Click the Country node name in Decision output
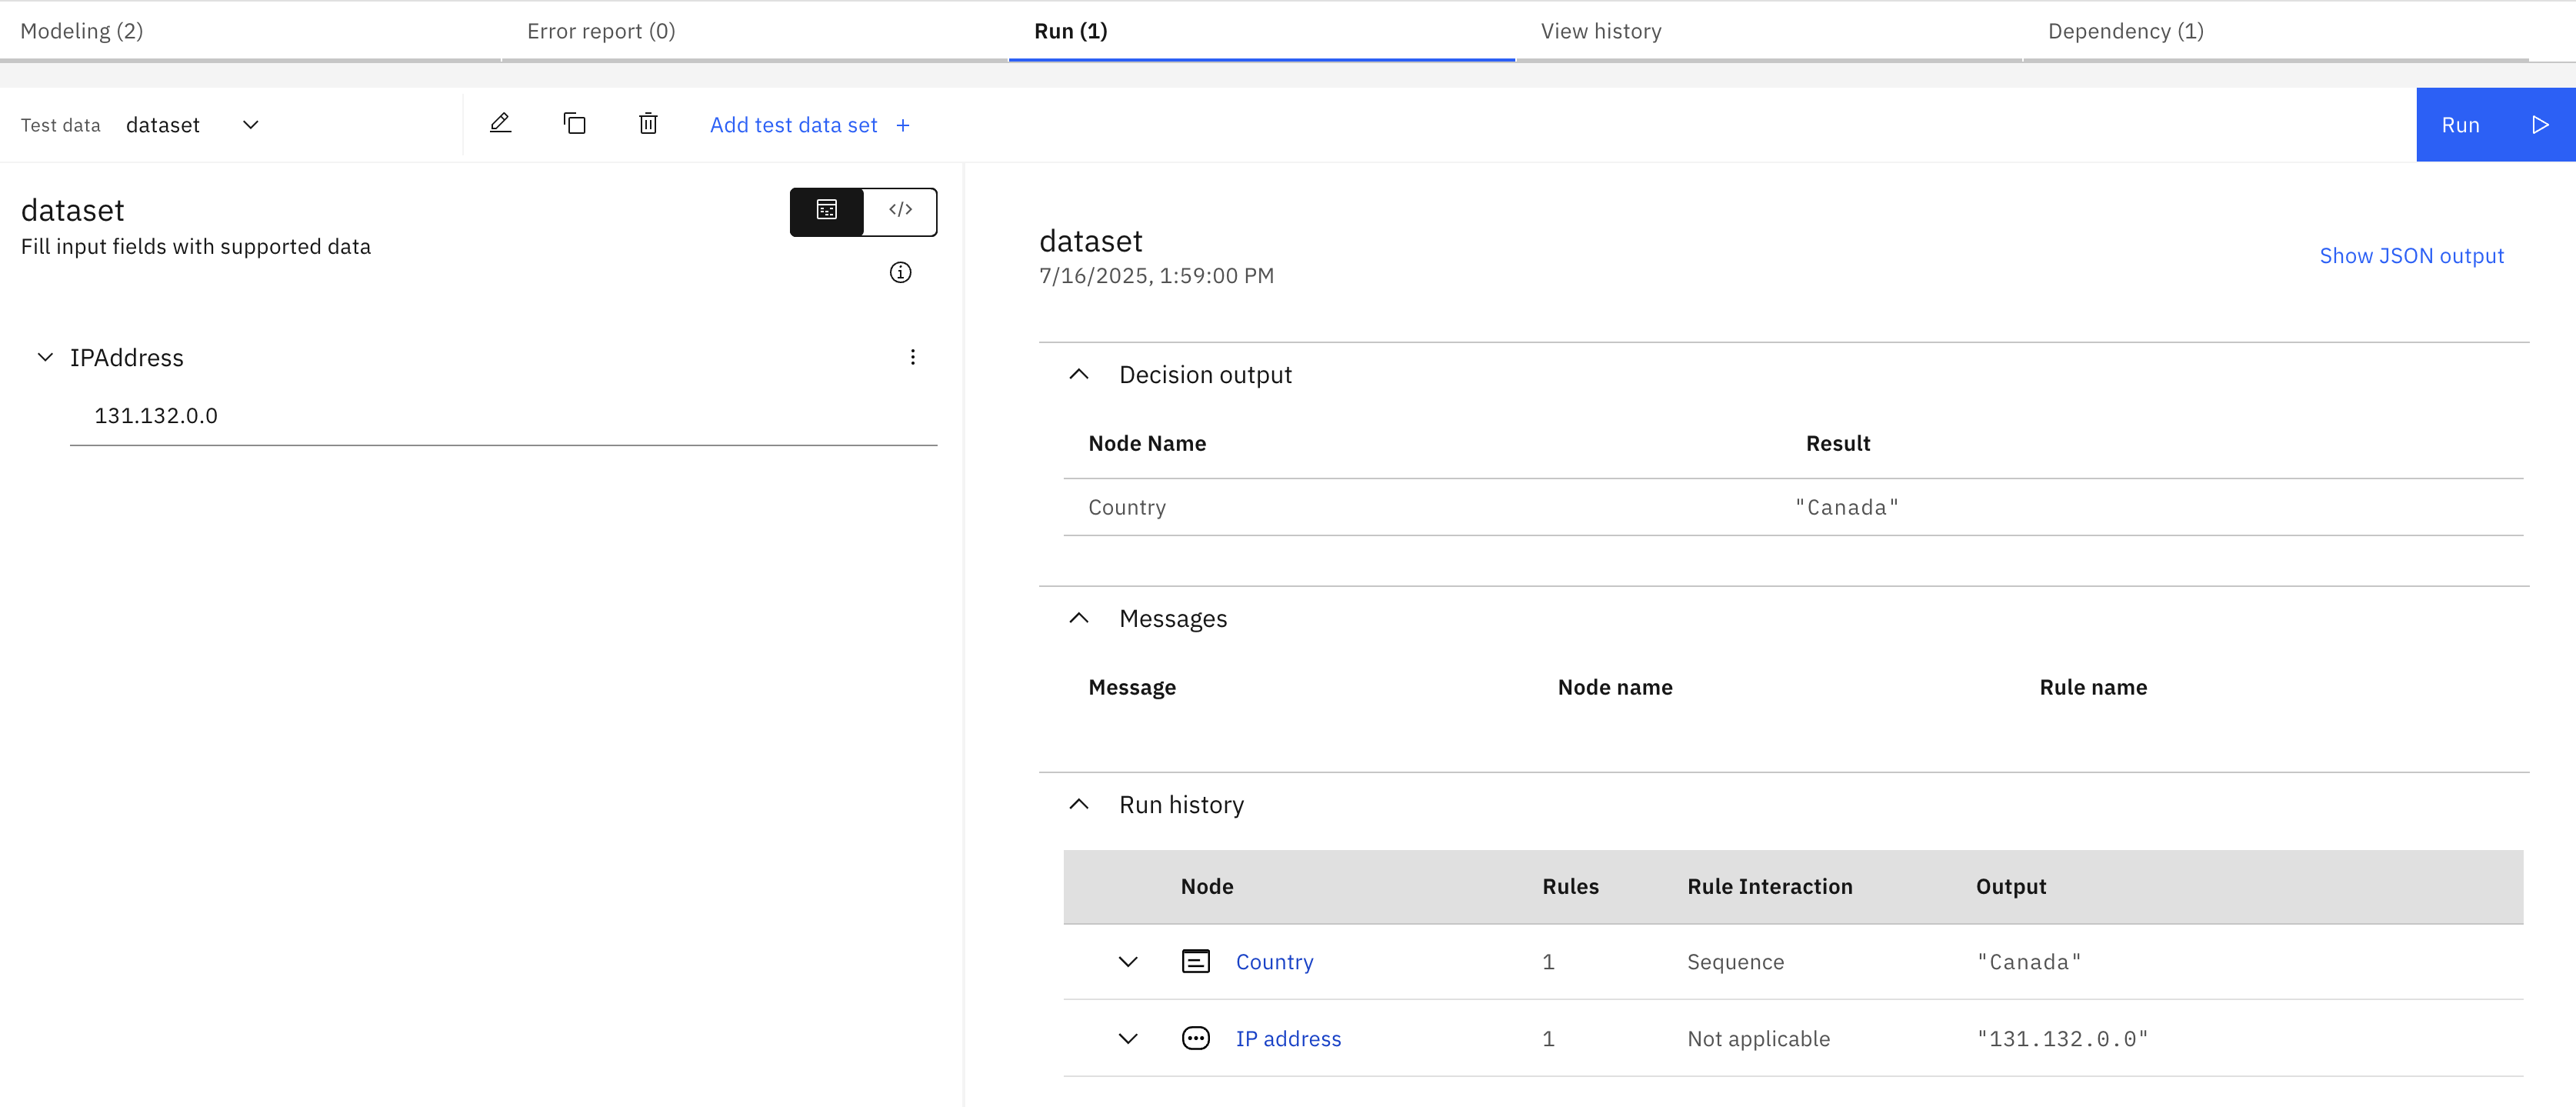Image resolution: width=2576 pixels, height=1107 pixels. tap(1127, 508)
